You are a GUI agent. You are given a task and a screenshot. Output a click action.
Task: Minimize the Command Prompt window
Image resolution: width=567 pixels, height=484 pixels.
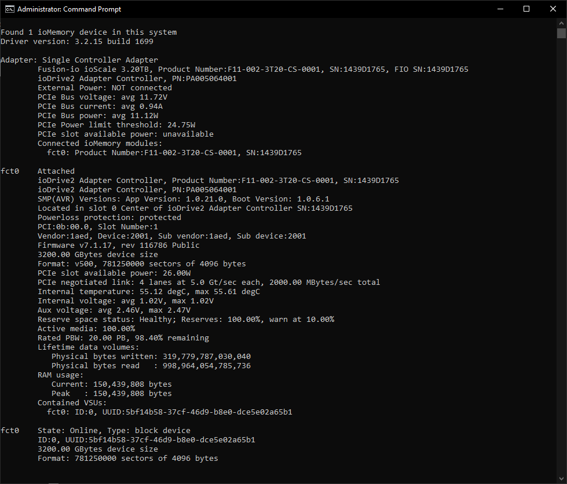(x=500, y=9)
